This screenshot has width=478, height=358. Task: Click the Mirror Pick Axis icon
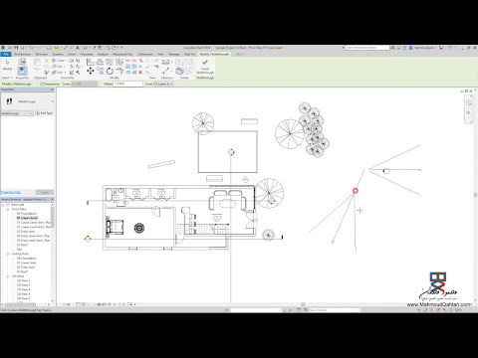pyautogui.click(x=110, y=62)
